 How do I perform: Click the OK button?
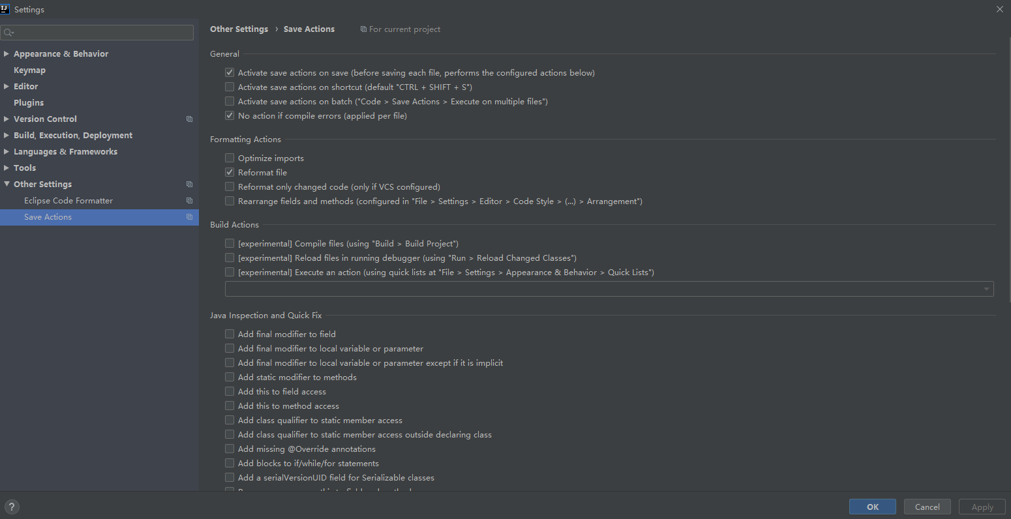[x=873, y=507]
